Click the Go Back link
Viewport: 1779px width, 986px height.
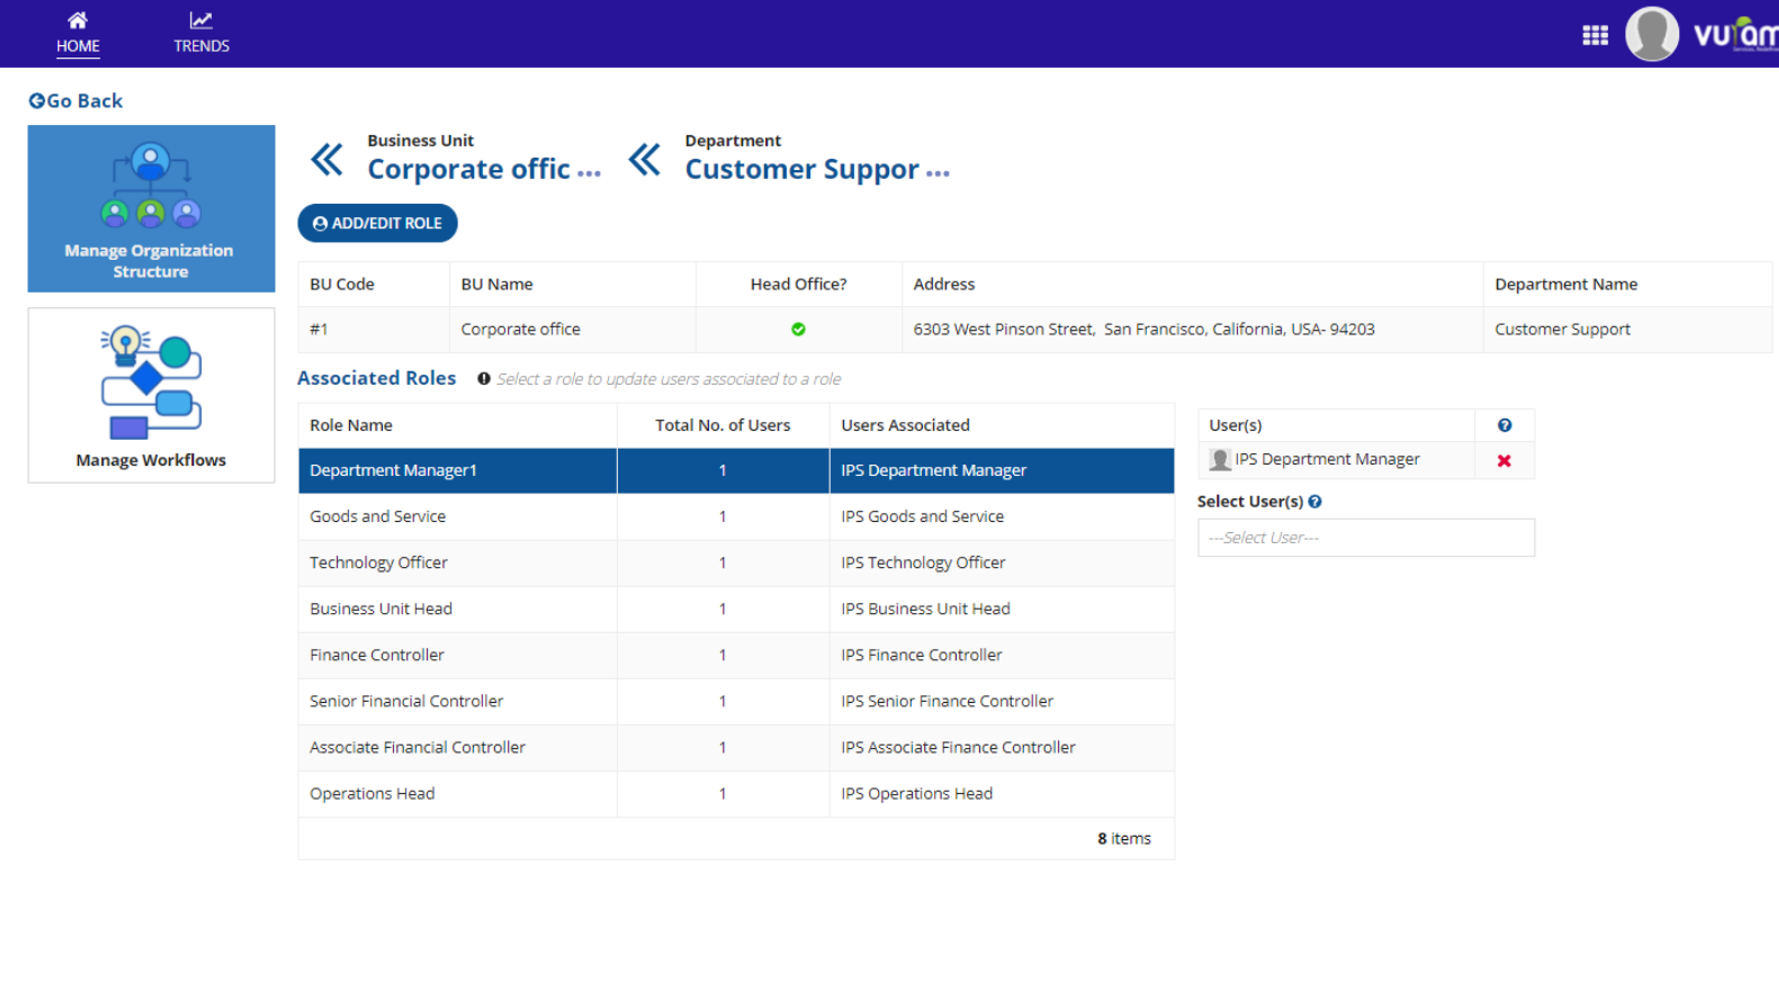(75, 101)
